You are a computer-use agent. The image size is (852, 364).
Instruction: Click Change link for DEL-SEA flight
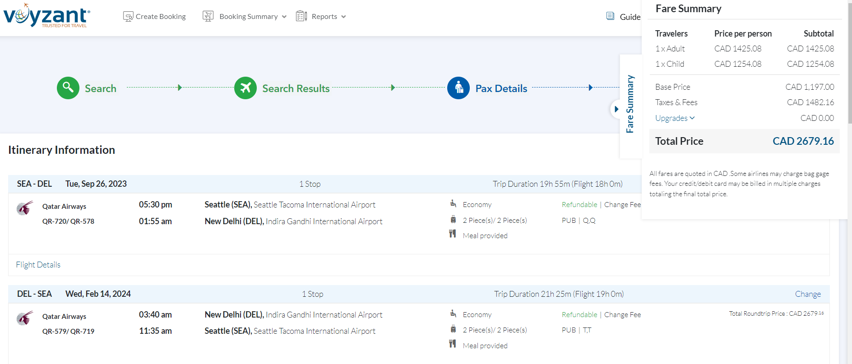tap(808, 294)
